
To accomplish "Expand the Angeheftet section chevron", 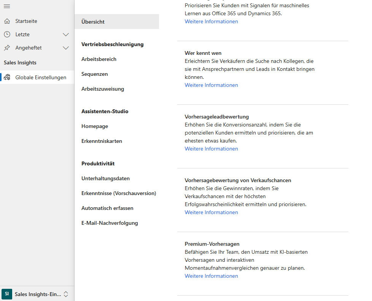I will (66, 48).
